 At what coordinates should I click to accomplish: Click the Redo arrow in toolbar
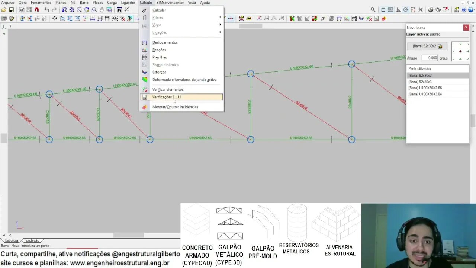(54, 10)
